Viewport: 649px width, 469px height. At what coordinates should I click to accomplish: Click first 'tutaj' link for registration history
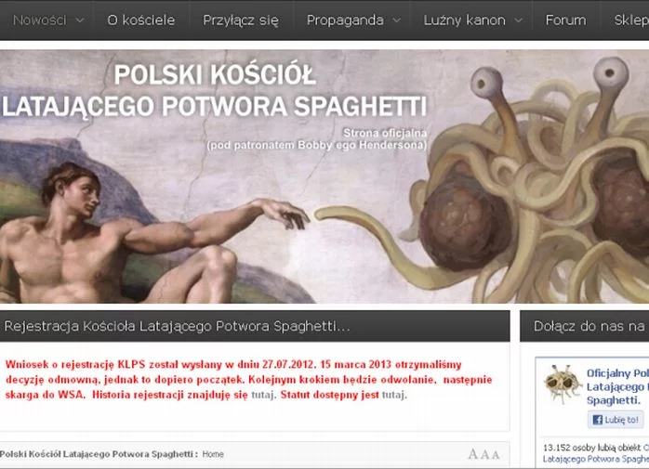pos(261,395)
